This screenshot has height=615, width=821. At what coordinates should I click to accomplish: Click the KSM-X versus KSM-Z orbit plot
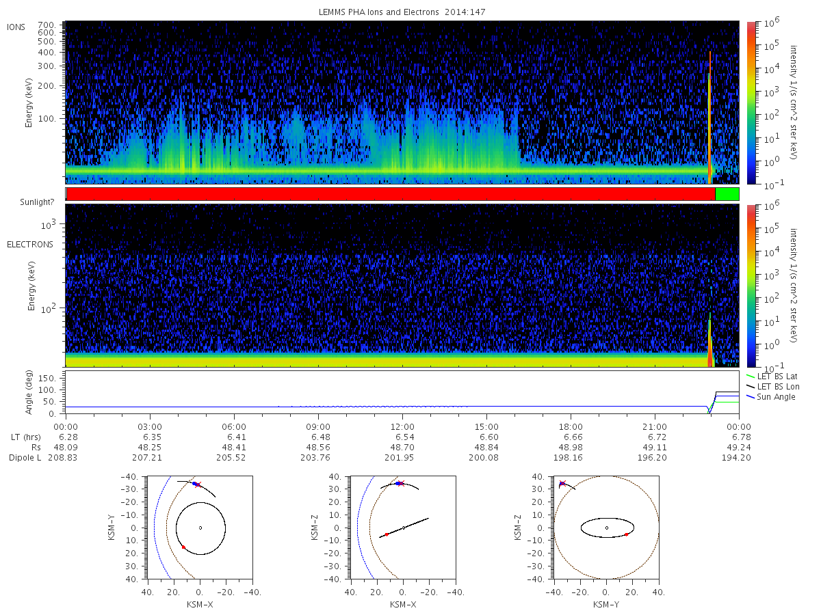pos(403,528)
